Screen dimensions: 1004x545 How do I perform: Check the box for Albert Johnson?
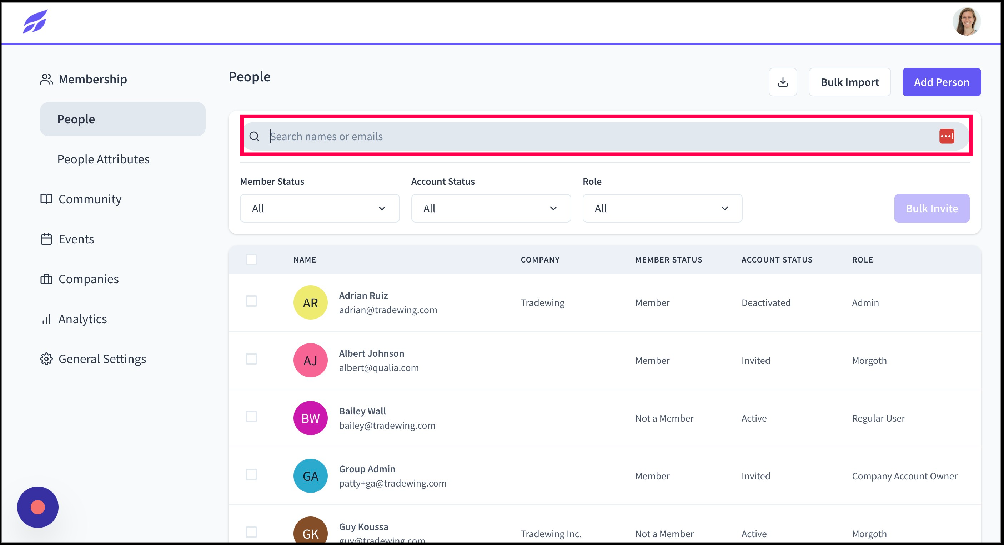coord(251,359)
